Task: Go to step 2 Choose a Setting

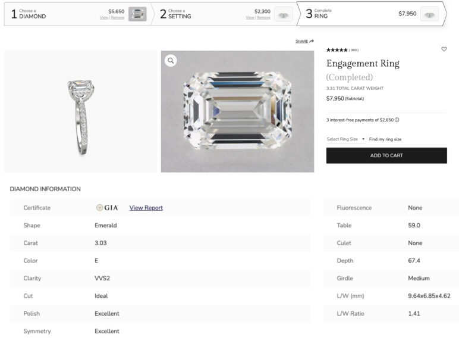Action: (180, 14)
